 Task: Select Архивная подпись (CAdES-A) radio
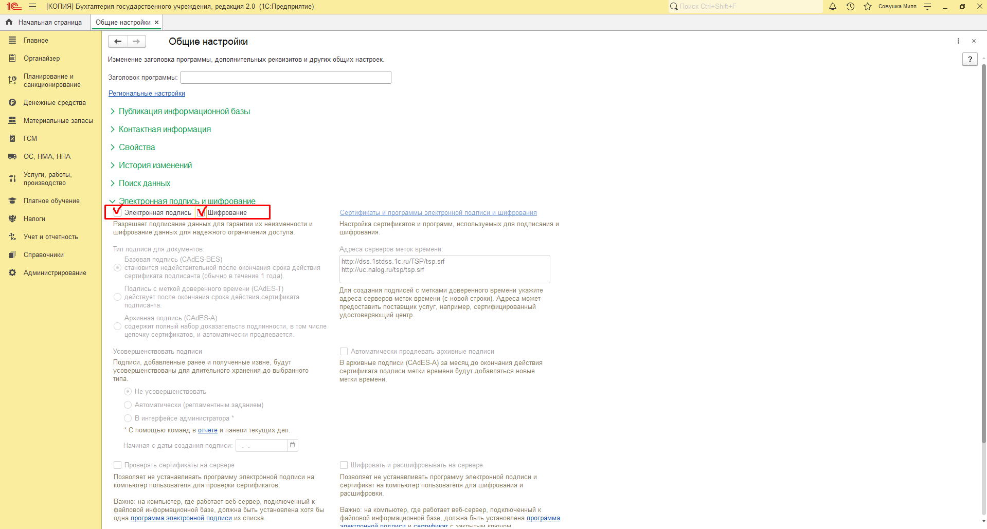(117, 326)
